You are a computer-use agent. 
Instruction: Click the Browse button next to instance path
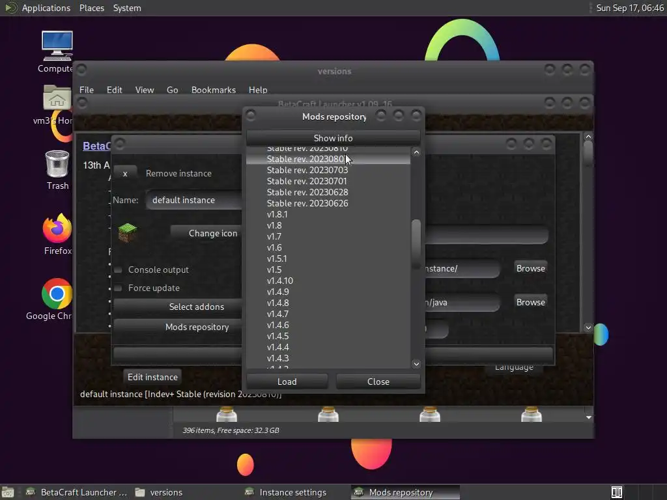(530, 268)
